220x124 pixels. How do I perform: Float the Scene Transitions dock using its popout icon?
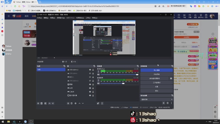172,95
